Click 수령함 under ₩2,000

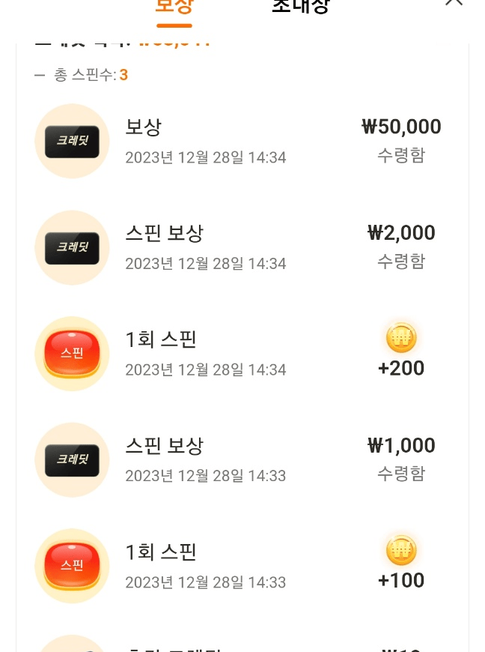401,262
